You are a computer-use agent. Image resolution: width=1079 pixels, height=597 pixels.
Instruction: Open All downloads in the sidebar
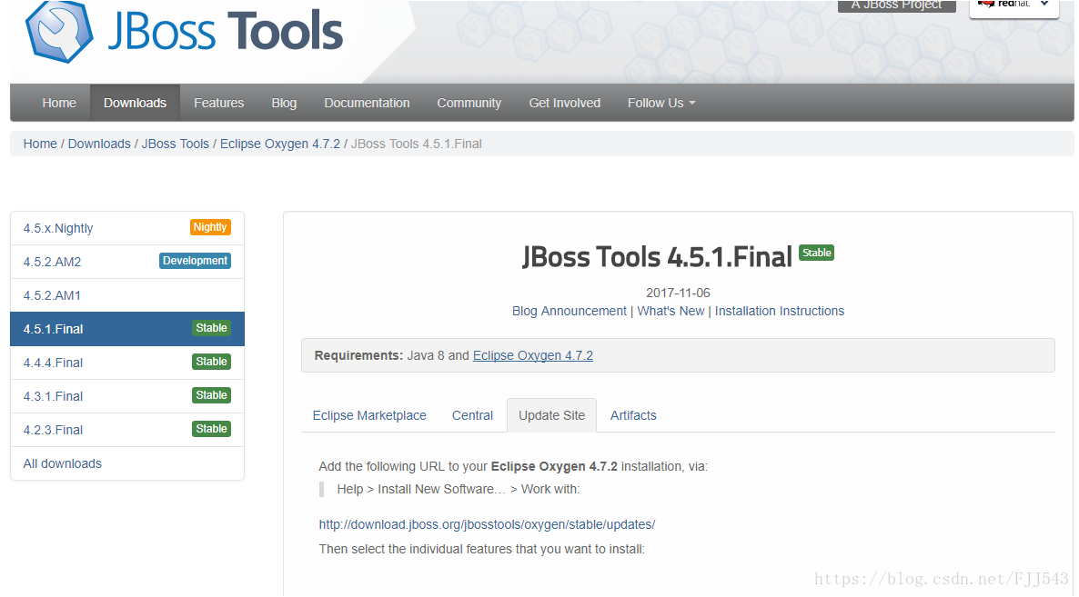(127, 463)
